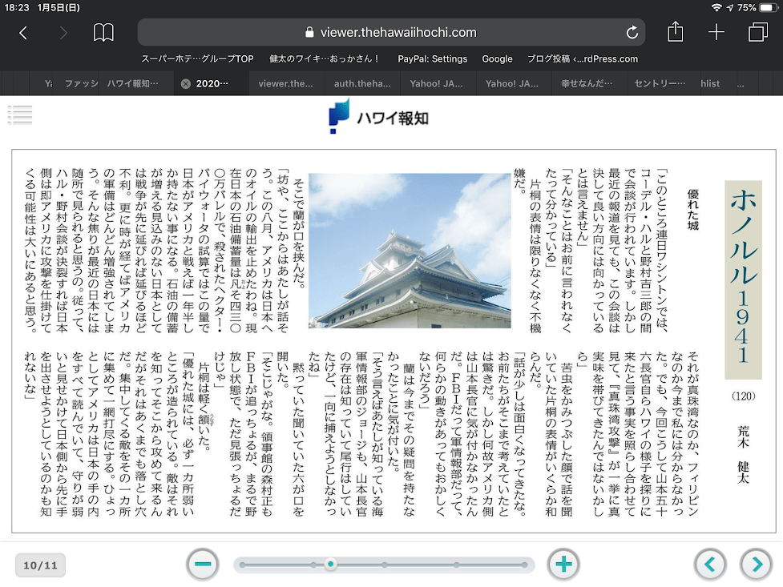
Task: Click the zoom slider handle
Action: pos(330,565)
